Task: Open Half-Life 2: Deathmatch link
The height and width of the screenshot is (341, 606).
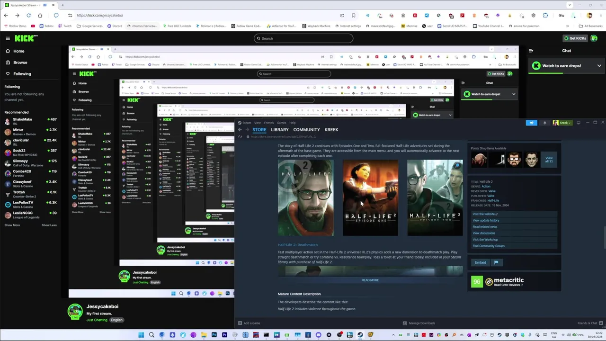Action: tap(297, 245)
